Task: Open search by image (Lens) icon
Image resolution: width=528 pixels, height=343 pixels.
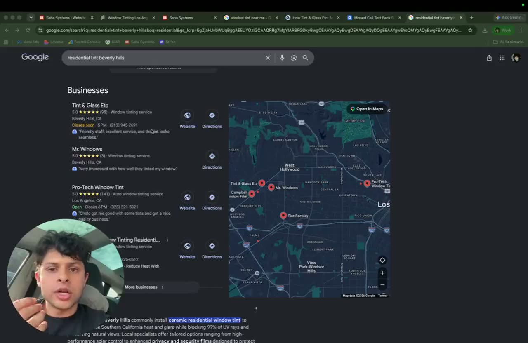Action: coord(294,58)
